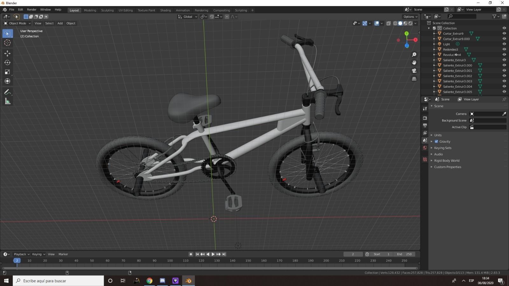Toggle snapping magnet in header
This screenshot has width=509, height=286.
pos(212,17)
